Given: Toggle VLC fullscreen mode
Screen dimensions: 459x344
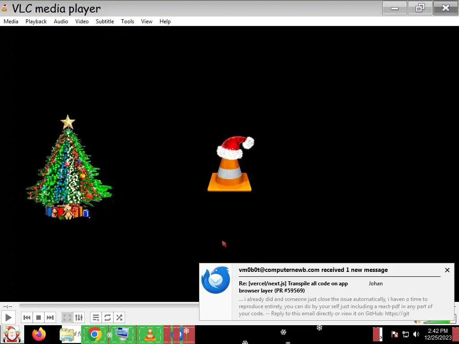Looking at the screenshot, I should [67, 318].
